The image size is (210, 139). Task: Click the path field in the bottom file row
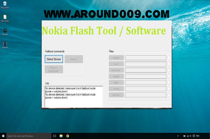pos(146,95)
